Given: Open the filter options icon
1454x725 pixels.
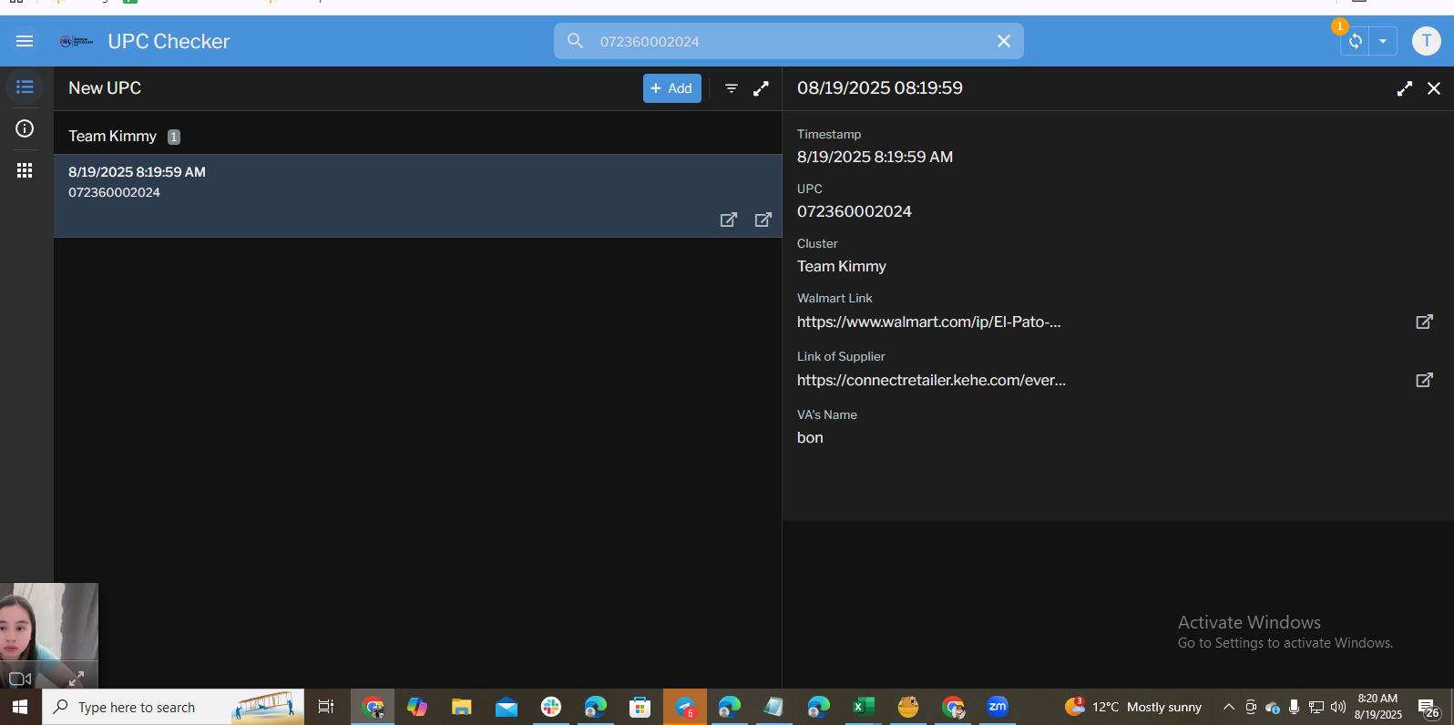Looking at the screenshot, I should pyautogui.click(x=731, y=88).
